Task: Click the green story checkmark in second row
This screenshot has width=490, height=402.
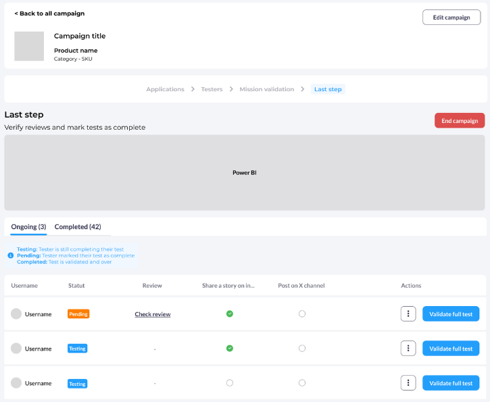Action: coord(230,349)
